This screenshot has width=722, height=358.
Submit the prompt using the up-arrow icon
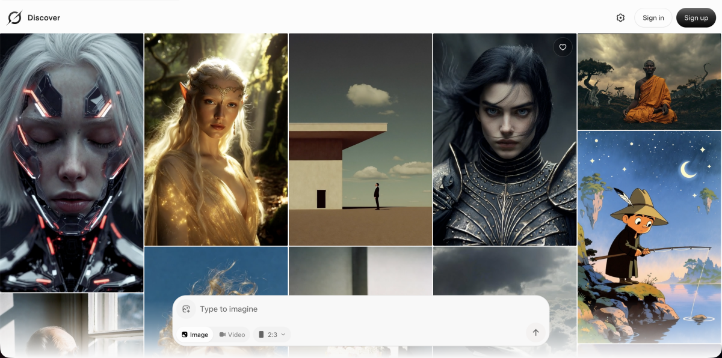(x=535, y=332)
